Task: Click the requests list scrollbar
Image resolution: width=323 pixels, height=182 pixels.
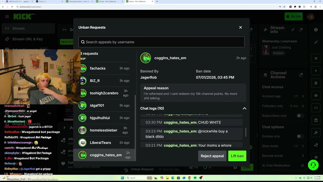Action: (x=136, y=128)
